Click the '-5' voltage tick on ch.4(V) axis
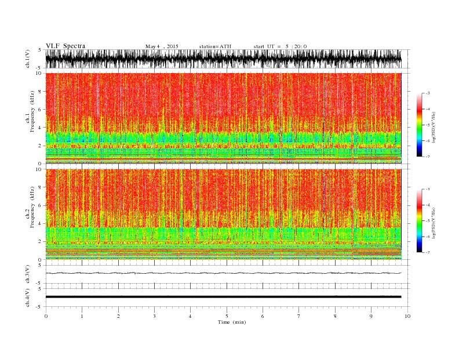 tap(39, 307)
